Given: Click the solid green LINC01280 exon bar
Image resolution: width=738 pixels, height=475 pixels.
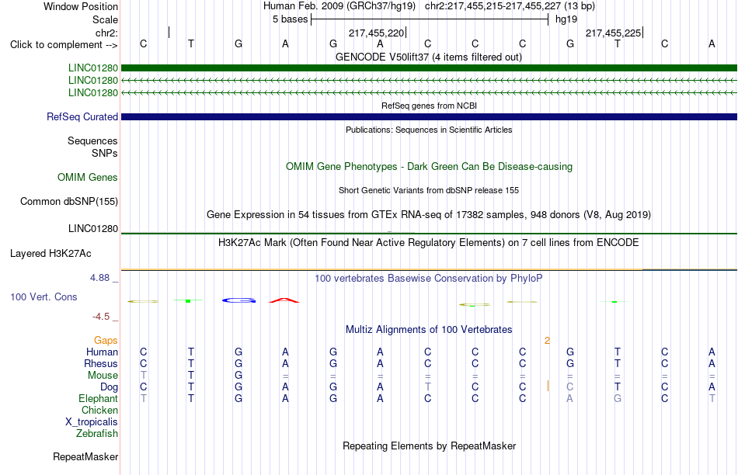Looking at the screenshot, I should click(429, 68).
